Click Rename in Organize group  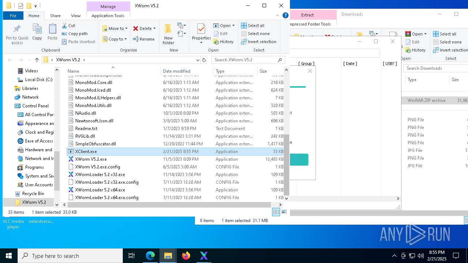[x=143, y=39]
